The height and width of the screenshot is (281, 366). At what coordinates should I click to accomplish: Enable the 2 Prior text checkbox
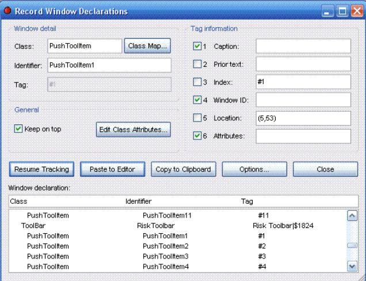click(x=197, y=64)
